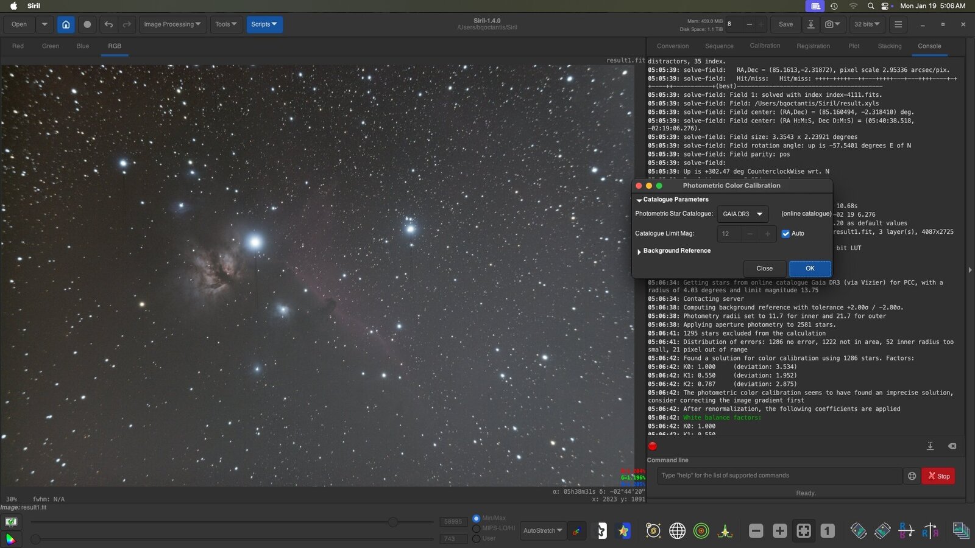This screenshot has width=975, height=548.
Task: Open the GAIA DR3 catalogue dropdown
Action: pyautogui.click(x=742, y=214)
